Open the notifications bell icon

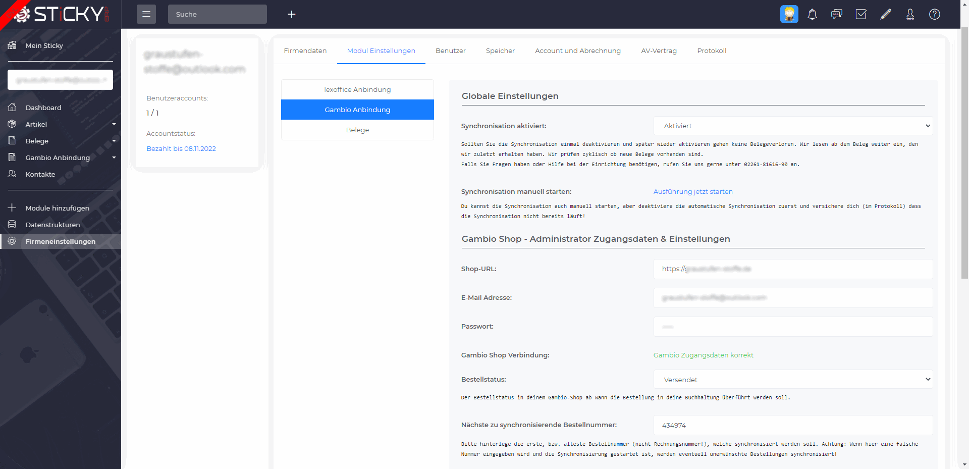click(x=812, y=14)
